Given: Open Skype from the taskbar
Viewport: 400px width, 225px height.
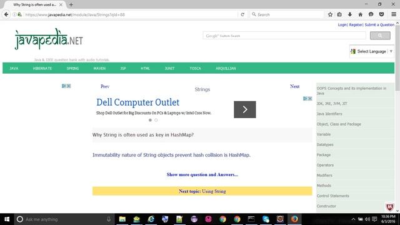Looking at the screenshot, I should (266, 219).
